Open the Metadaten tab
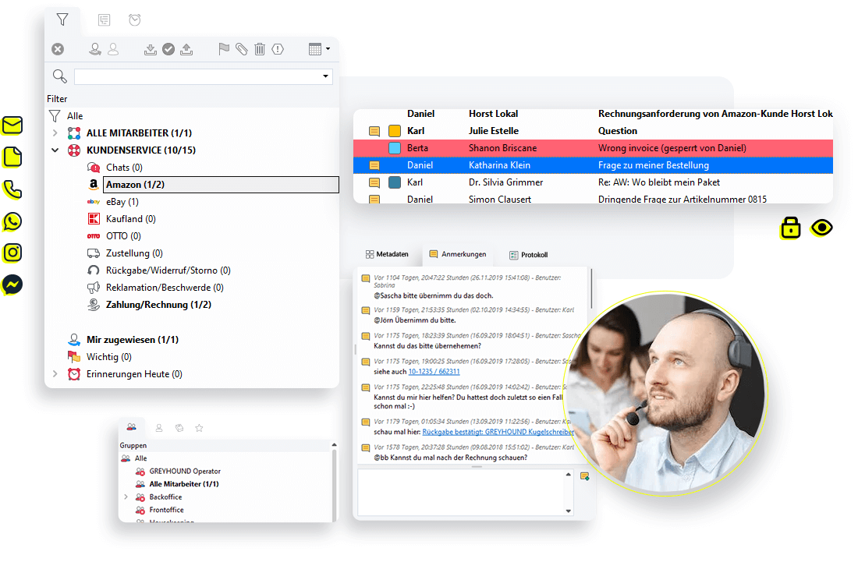This screenshot has width=858, height=569. tap(387, 254)
